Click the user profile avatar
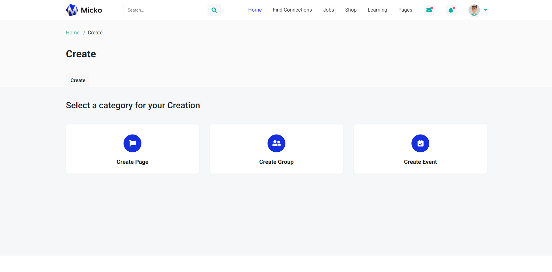 tap(474, 10)
